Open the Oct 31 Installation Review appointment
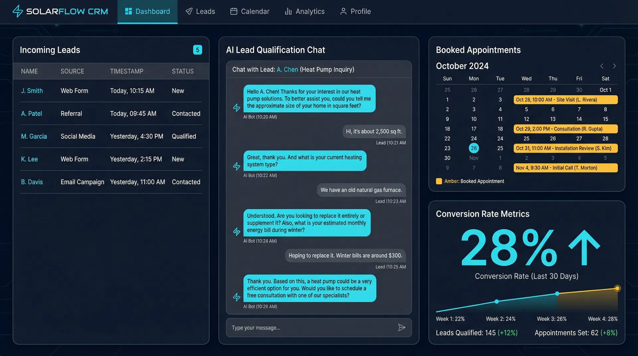 click(x=565, y=148)
